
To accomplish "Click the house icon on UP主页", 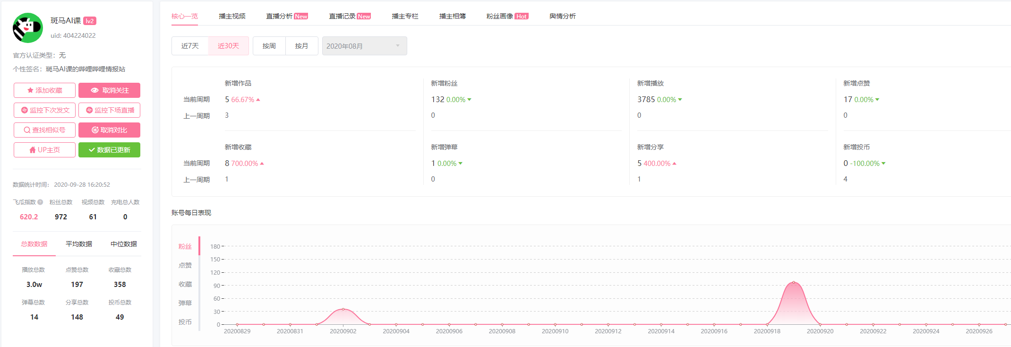I will [33, 150].
